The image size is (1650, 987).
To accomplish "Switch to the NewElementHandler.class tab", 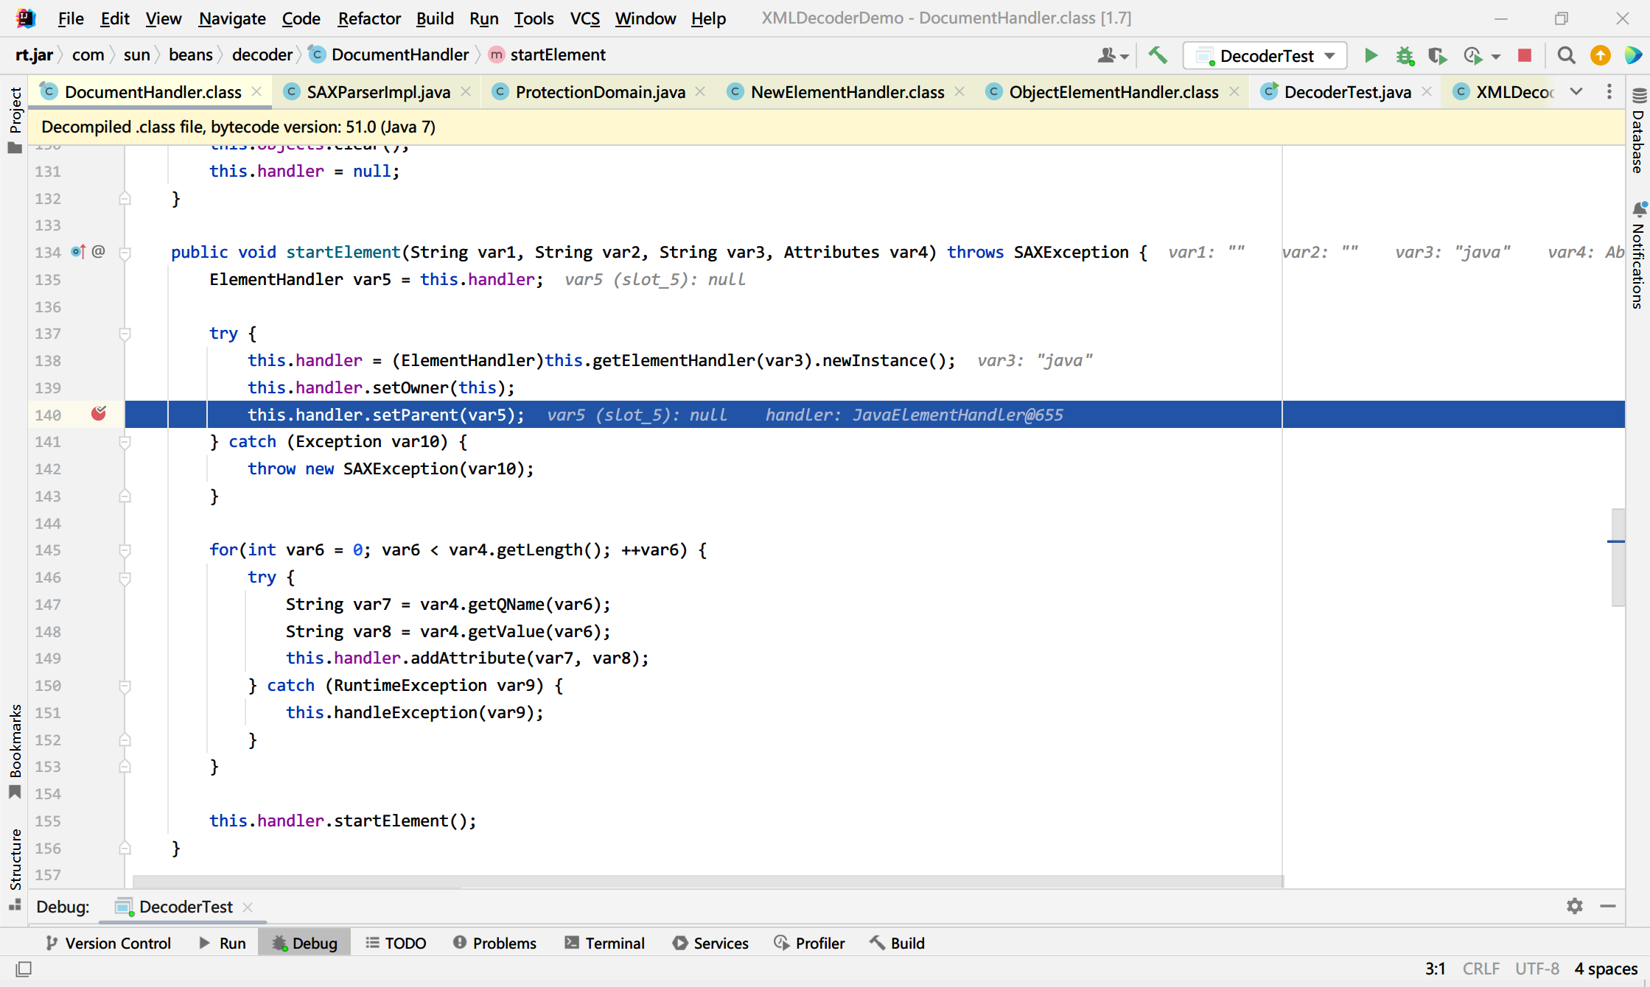I will tap(847, 92).
